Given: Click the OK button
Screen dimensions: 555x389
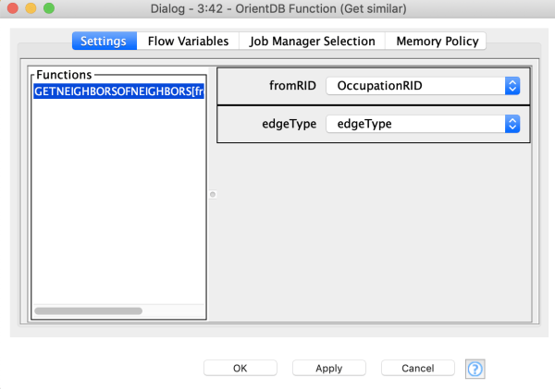Looking at the screenshot, I should click(240, 368).
